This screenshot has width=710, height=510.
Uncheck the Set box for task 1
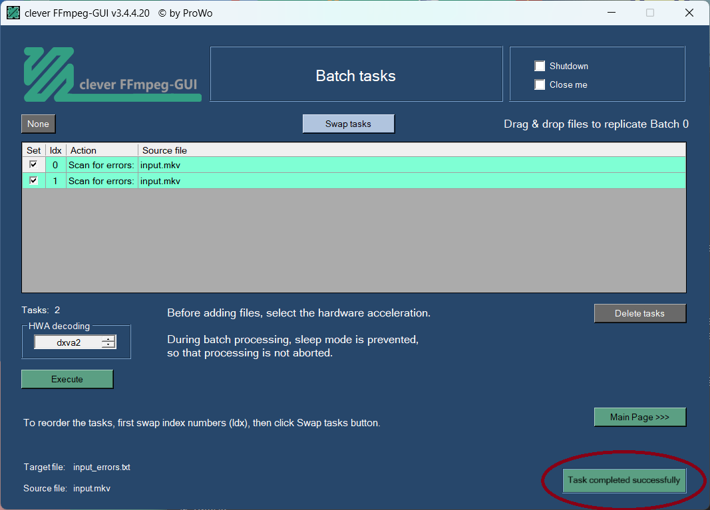(33, 181)
